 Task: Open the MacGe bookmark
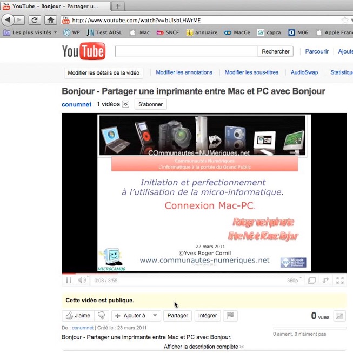(x=237, y=32)
